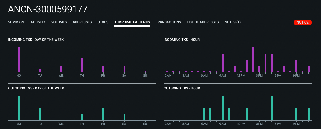Viewport: 321px width, 129px height.
Task: Click Monday bar in outgoing day chart
Action: click(19, 108)
